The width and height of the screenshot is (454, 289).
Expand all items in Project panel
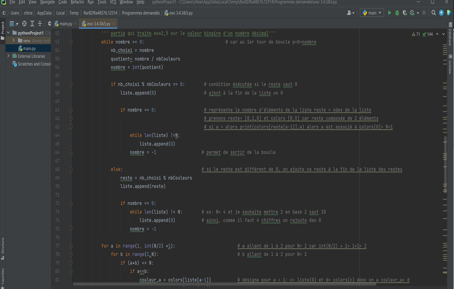(x=32, y=24)
